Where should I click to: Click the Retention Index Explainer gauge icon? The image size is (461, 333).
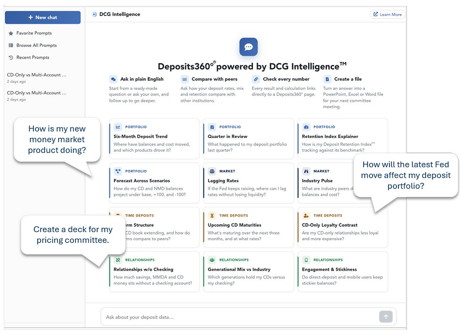[x=306, y=127]
